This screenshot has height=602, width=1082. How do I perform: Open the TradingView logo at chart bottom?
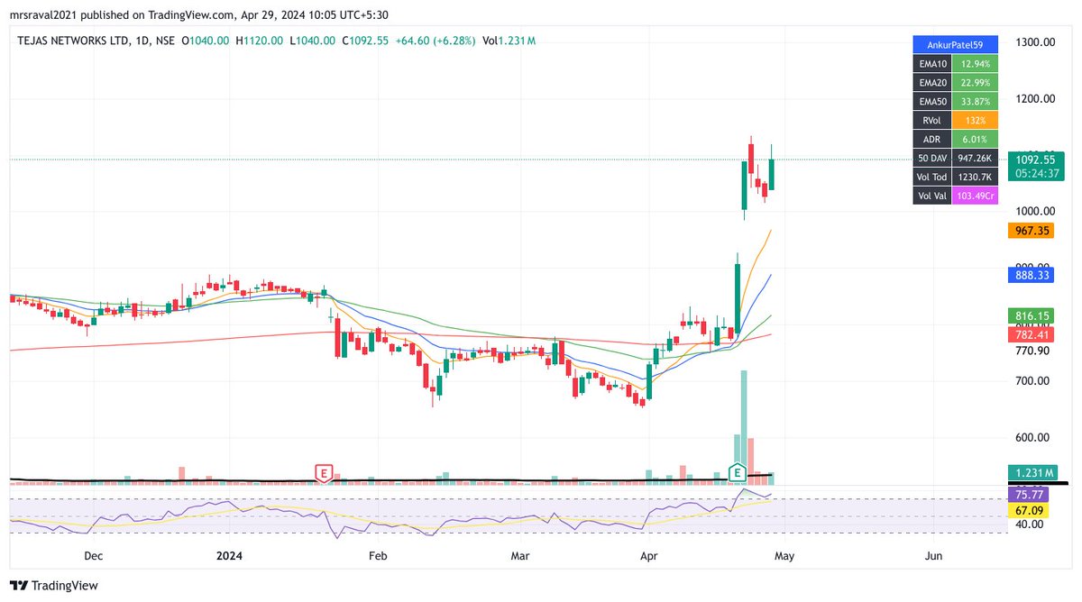54,586
